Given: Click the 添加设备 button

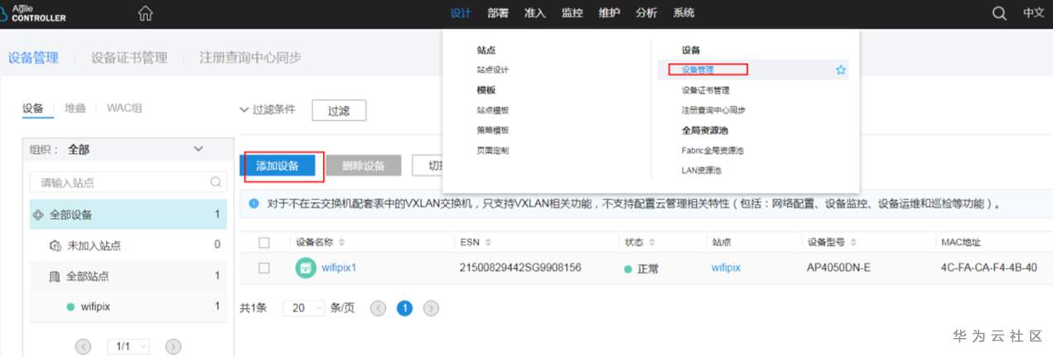Looking at the screenshot, I should coord(278,166).
